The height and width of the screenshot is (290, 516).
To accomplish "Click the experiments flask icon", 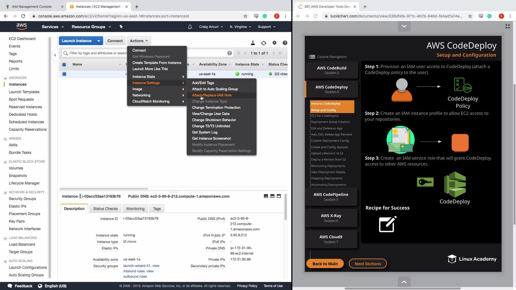I will click(x=253, y=43).
